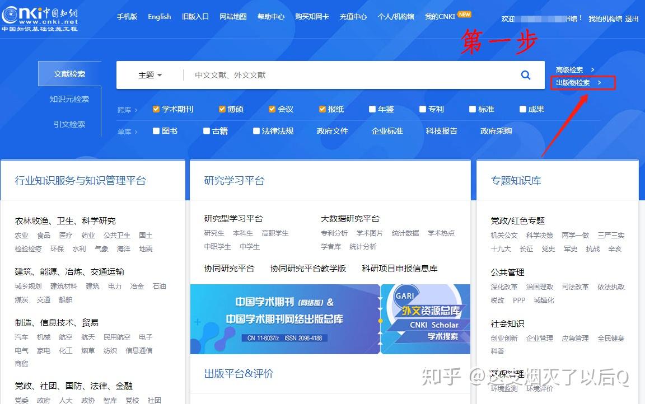Uncheck the 学术期刊 checkbox
This screenshot has width=645, height=404.
[x=156, y=109]
